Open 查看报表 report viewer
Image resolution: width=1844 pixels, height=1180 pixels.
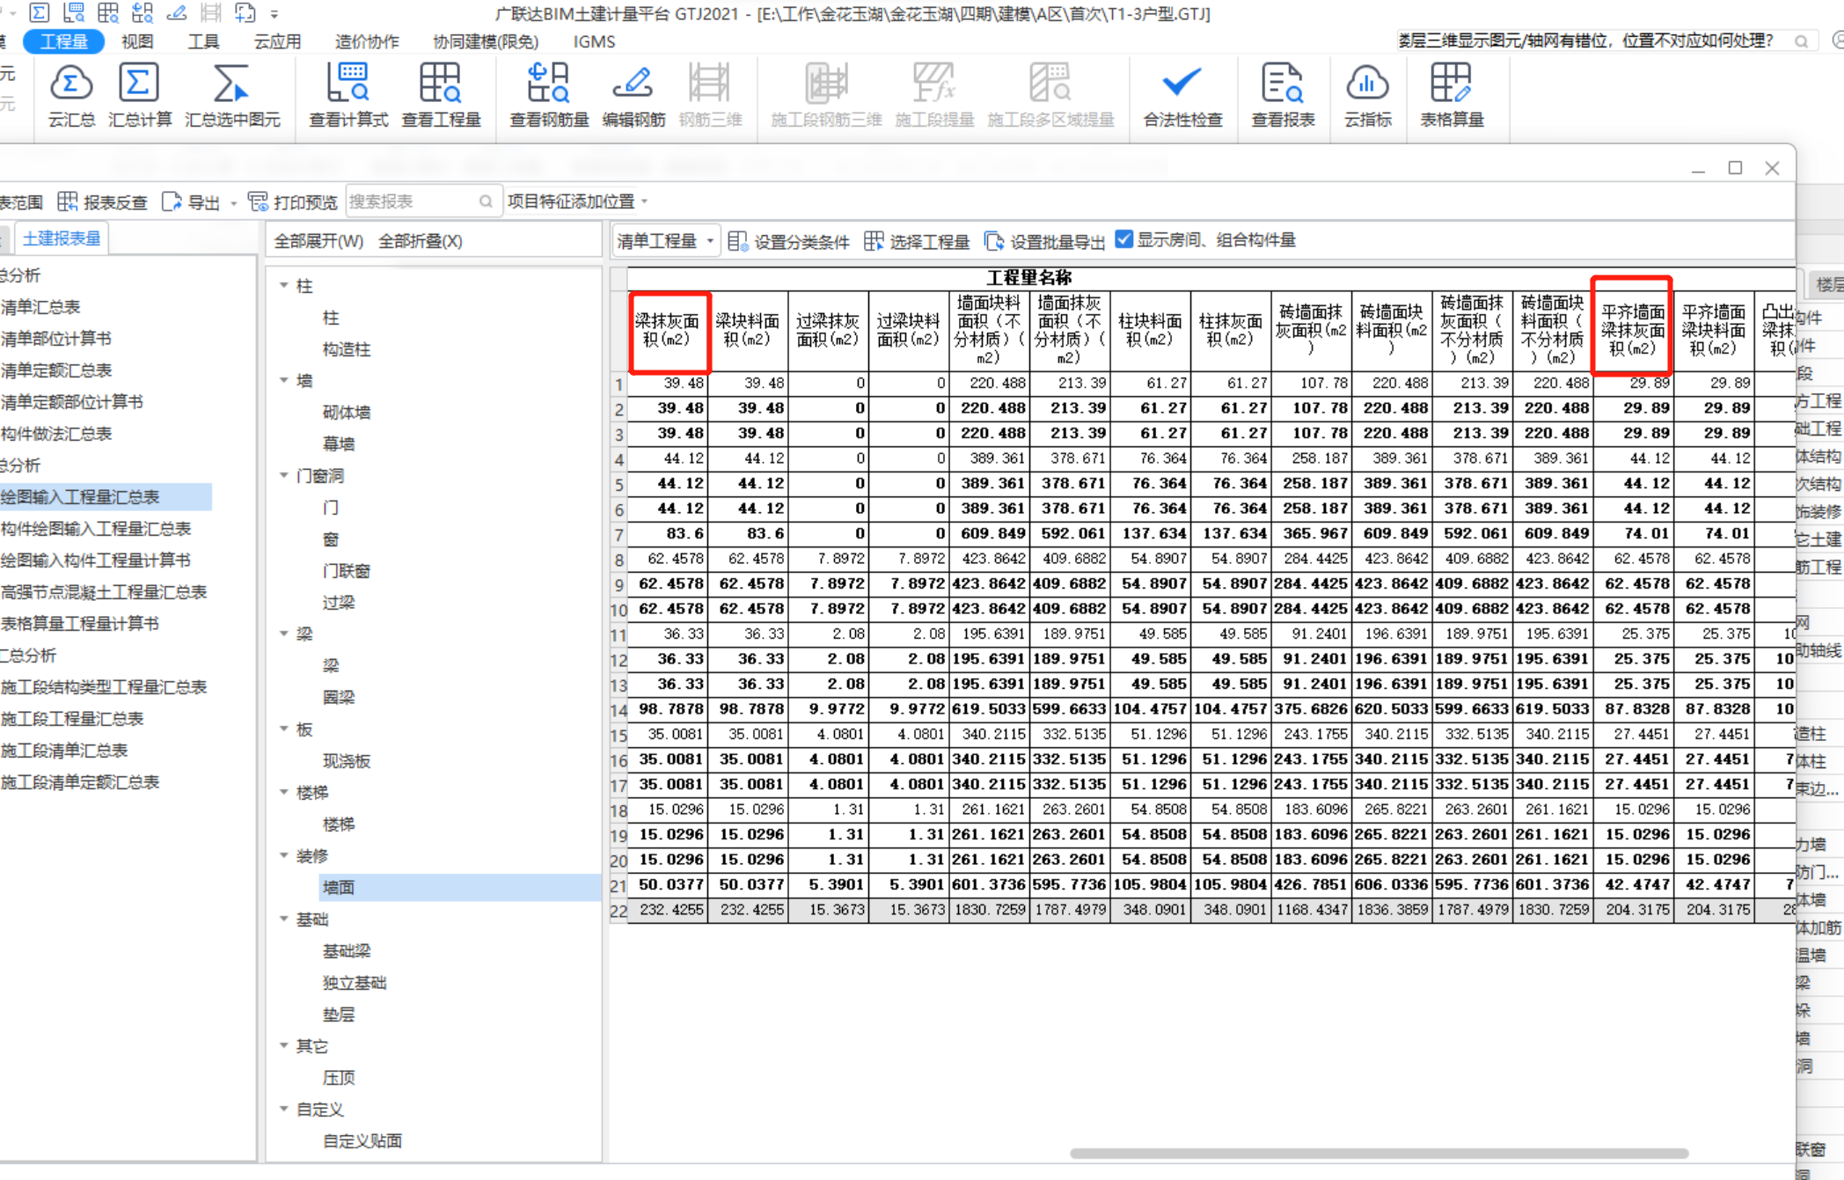pos(1283,96)
